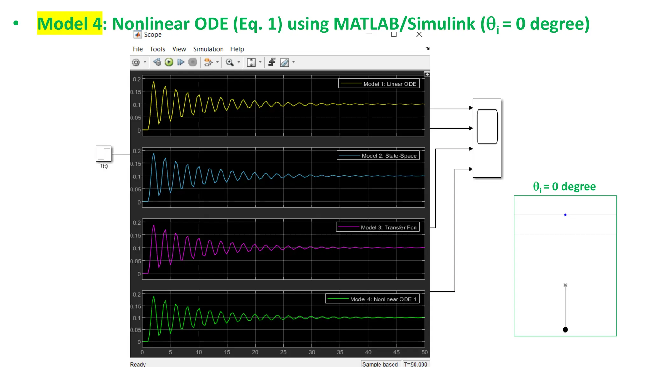Close the Scope window
This screenshot has height=367, width=652.
419,34
